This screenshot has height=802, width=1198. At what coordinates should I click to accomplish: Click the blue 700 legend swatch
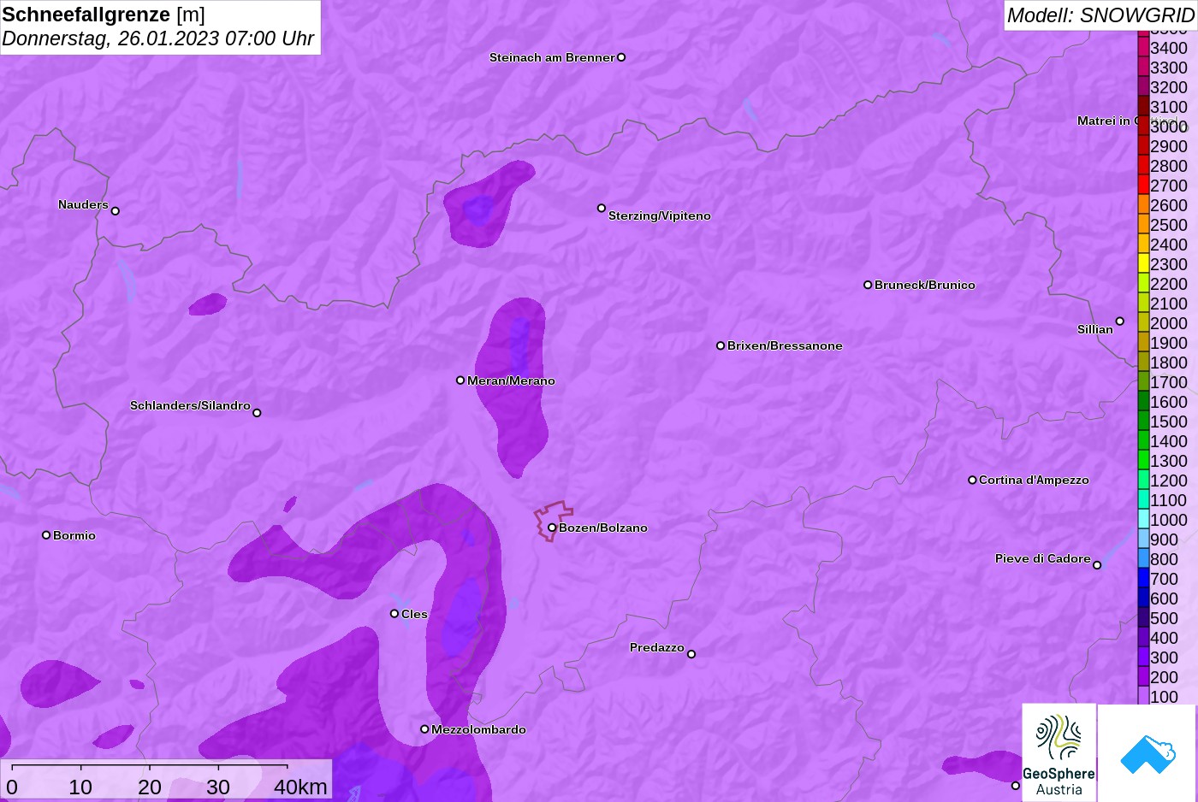click(x=1143, y=579)
